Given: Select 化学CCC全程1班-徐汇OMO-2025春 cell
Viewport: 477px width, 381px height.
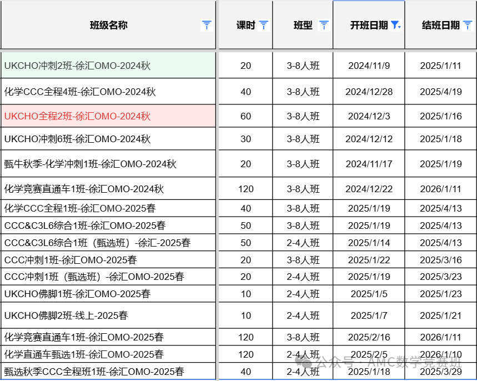Looking at the screenshot, I should point(108,208).
